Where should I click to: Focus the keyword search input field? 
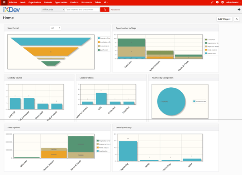tap(82, 10)
